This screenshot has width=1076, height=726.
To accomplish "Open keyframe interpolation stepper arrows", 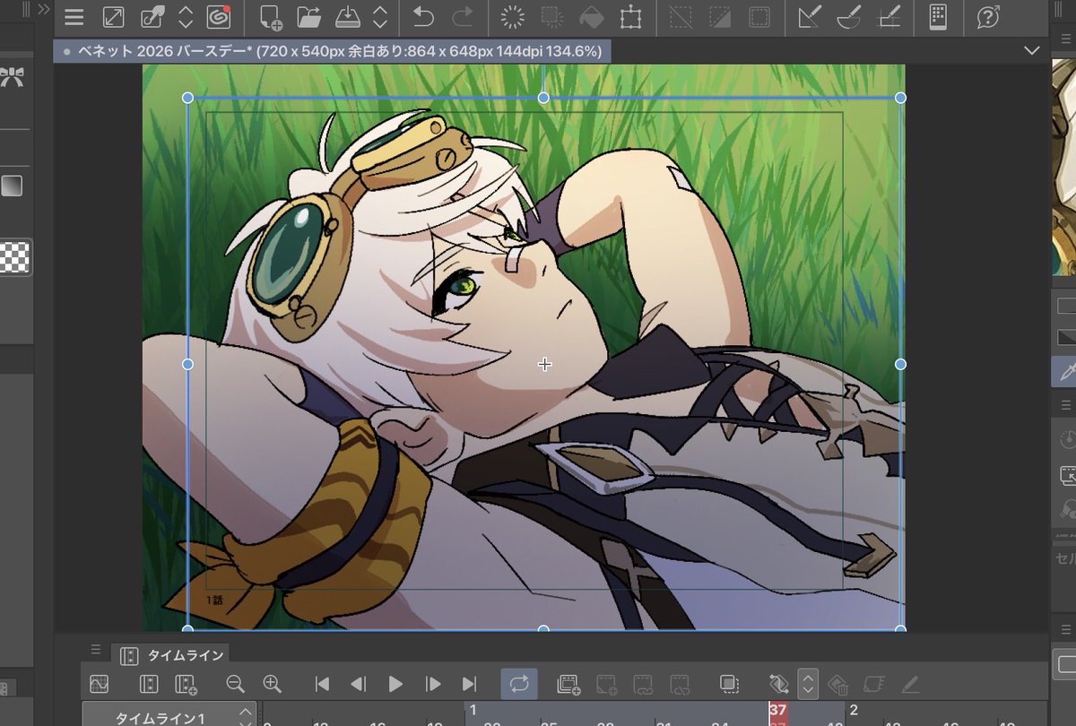I will [808, 684].
